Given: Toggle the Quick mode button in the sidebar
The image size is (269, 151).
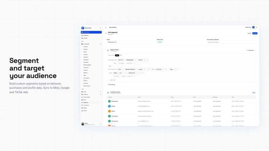Looking at the screenshot, I should 91,32.
